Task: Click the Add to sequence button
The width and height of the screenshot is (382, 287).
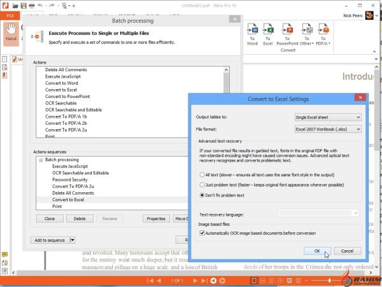Action: click(50, 240)
